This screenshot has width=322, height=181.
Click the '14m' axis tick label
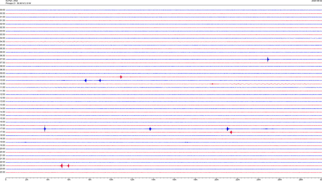pos(153,180)
